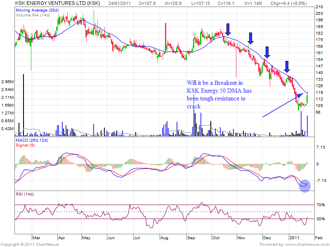Click the blue circle highlight on MACD
The width and height of the screenshot is (330, 247).
point(304,186)
